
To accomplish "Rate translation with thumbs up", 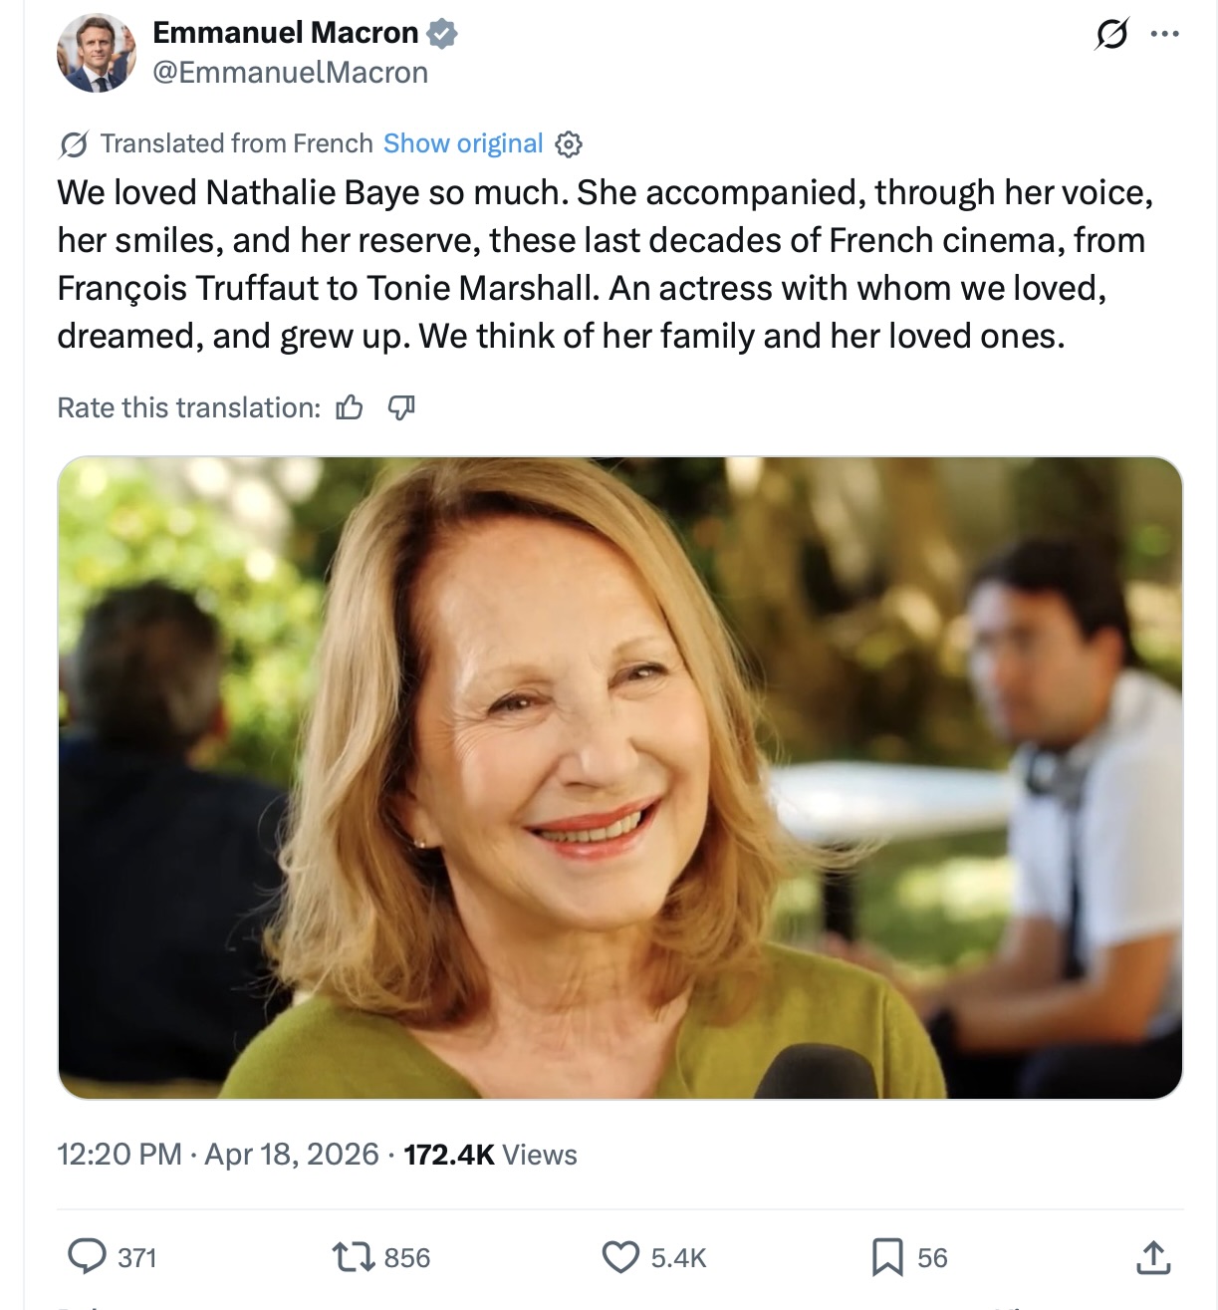I will [350, 407].
